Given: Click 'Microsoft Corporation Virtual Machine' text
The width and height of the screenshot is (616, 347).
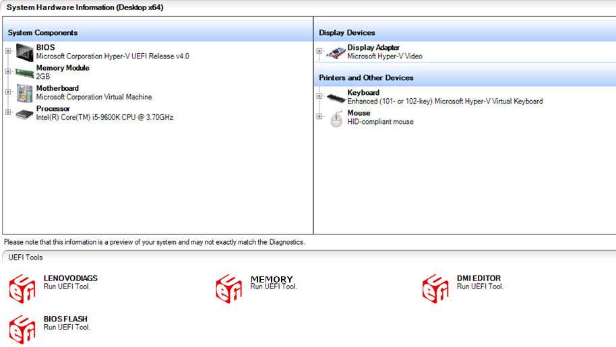Looking at the screenshot, I should click(94, 97).
